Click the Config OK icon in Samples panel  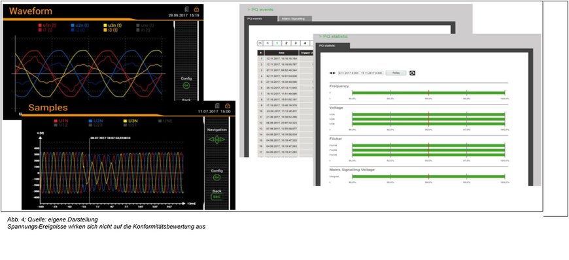tap(216, 177)
